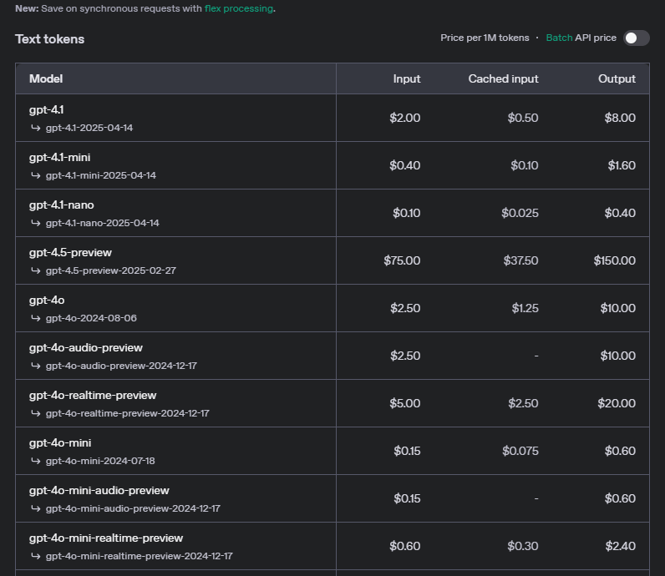Click the Cached input column header
This screenshot has width=665, height=576.
click(503, 78)
